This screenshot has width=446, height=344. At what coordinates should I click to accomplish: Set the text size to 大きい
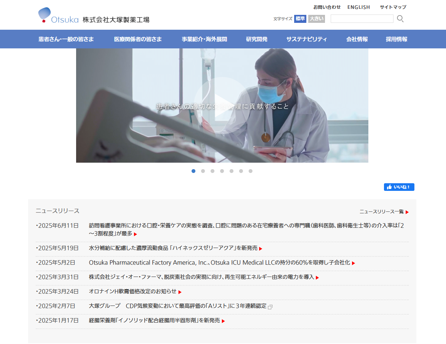tap(317, 19)
